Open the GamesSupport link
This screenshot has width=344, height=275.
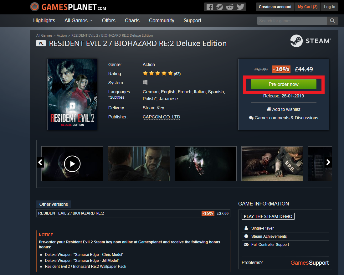pyautogui.click(x=310, y=262)
